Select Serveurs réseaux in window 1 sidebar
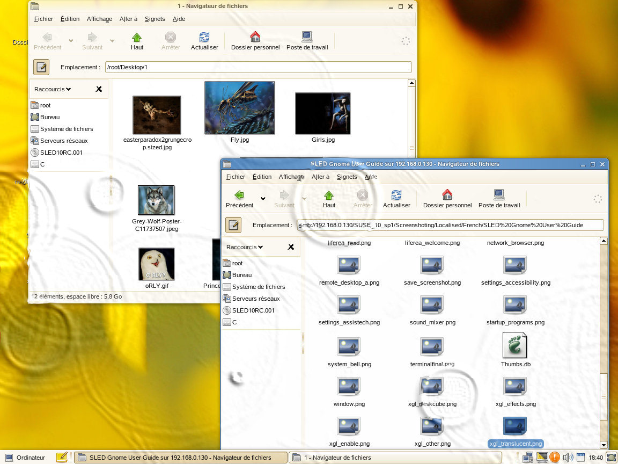Viewport: 618px width, 464px height. (x=59, y=141)
